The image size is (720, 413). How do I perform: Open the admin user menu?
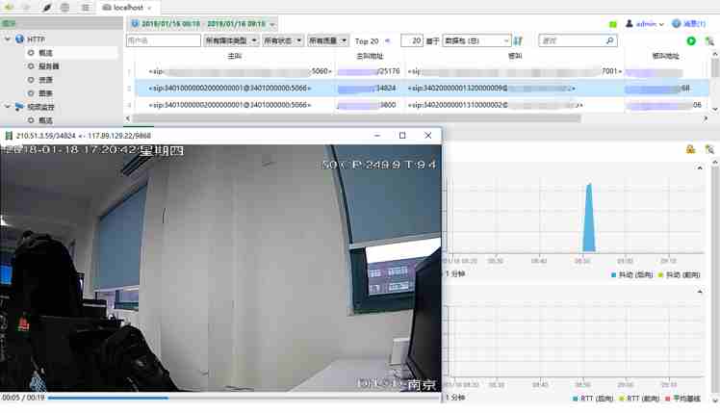coord(650,24)
